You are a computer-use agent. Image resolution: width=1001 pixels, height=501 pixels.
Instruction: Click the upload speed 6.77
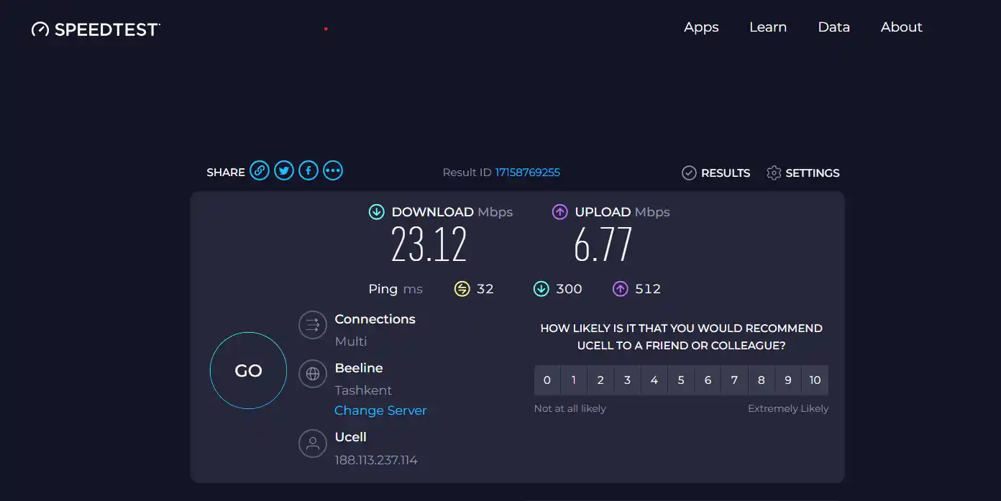(x=603, y=244)
